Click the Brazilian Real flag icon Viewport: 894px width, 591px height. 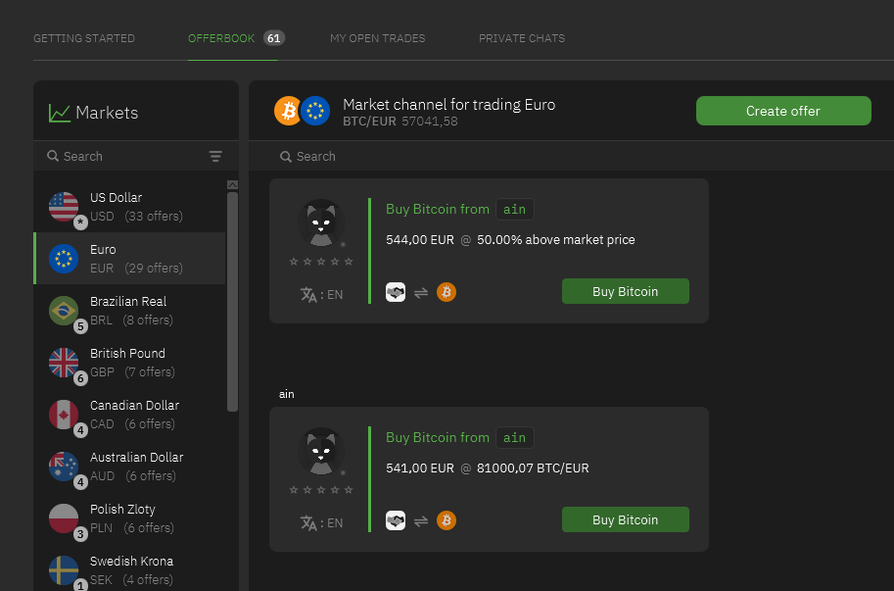pyautogui.click(x=64, y=311)
